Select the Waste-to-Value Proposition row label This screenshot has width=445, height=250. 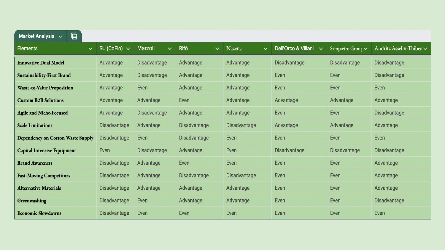click(45, 88)
